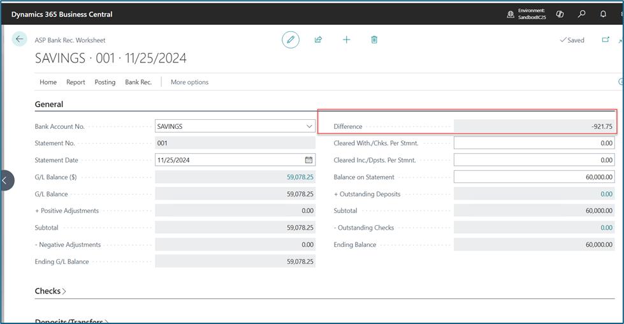The width and height of the screenshot is (624, 324).
Task: Open the Home menu
Action: point(48,82)
